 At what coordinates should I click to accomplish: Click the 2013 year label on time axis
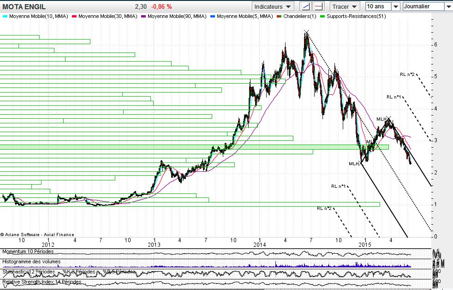[154, 245]
